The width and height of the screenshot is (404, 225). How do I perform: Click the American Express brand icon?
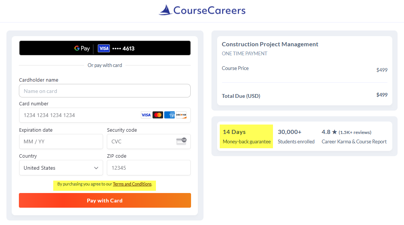coord(170,115)
